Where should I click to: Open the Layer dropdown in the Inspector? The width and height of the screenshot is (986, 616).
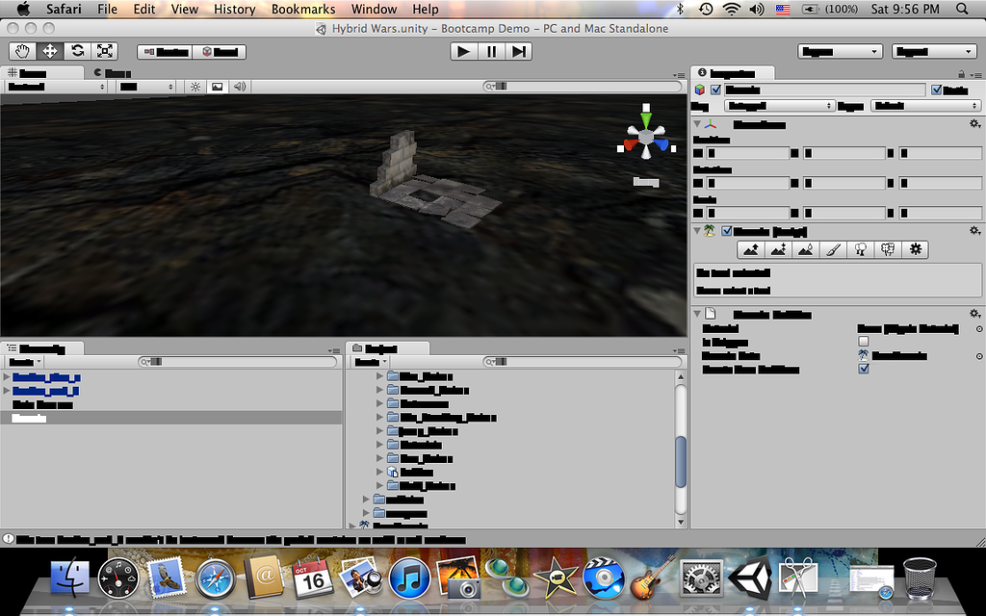[924, 105]
